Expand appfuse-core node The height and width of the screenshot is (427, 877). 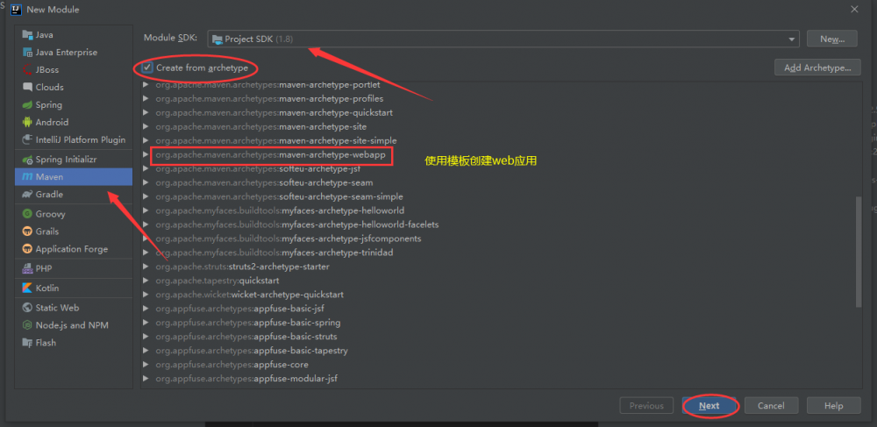[x=146, y=365]
